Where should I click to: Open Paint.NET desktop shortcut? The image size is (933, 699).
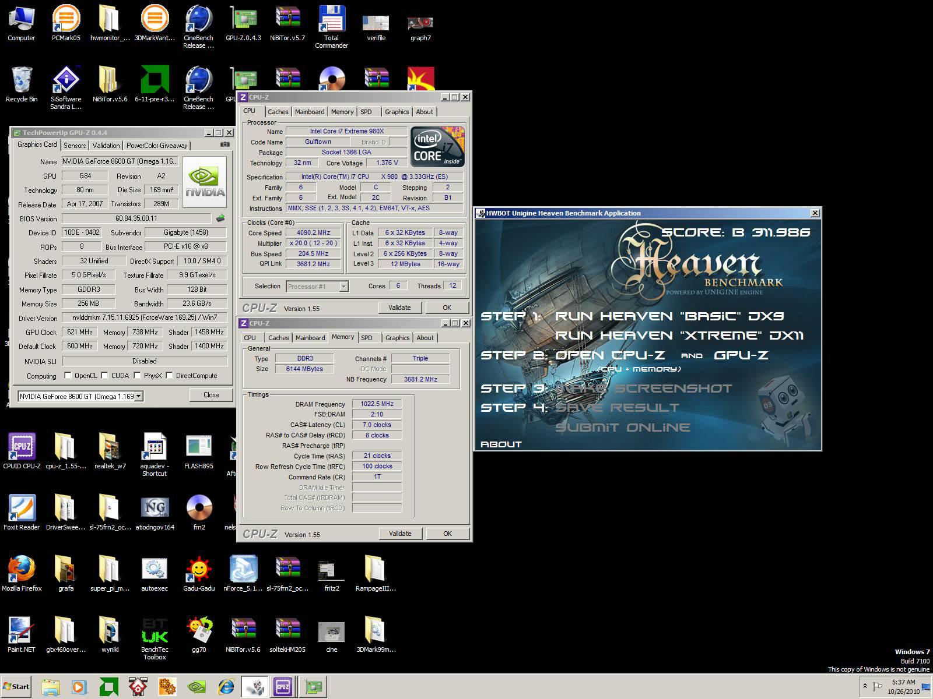22,635
